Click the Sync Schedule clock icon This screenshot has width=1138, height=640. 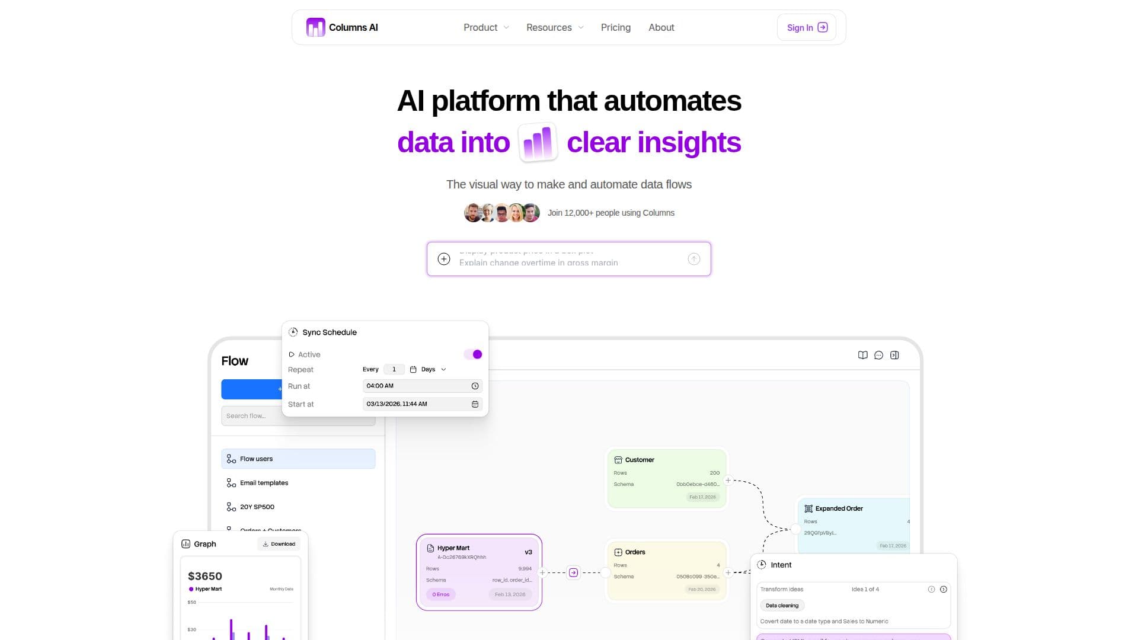tap(293, 332)
